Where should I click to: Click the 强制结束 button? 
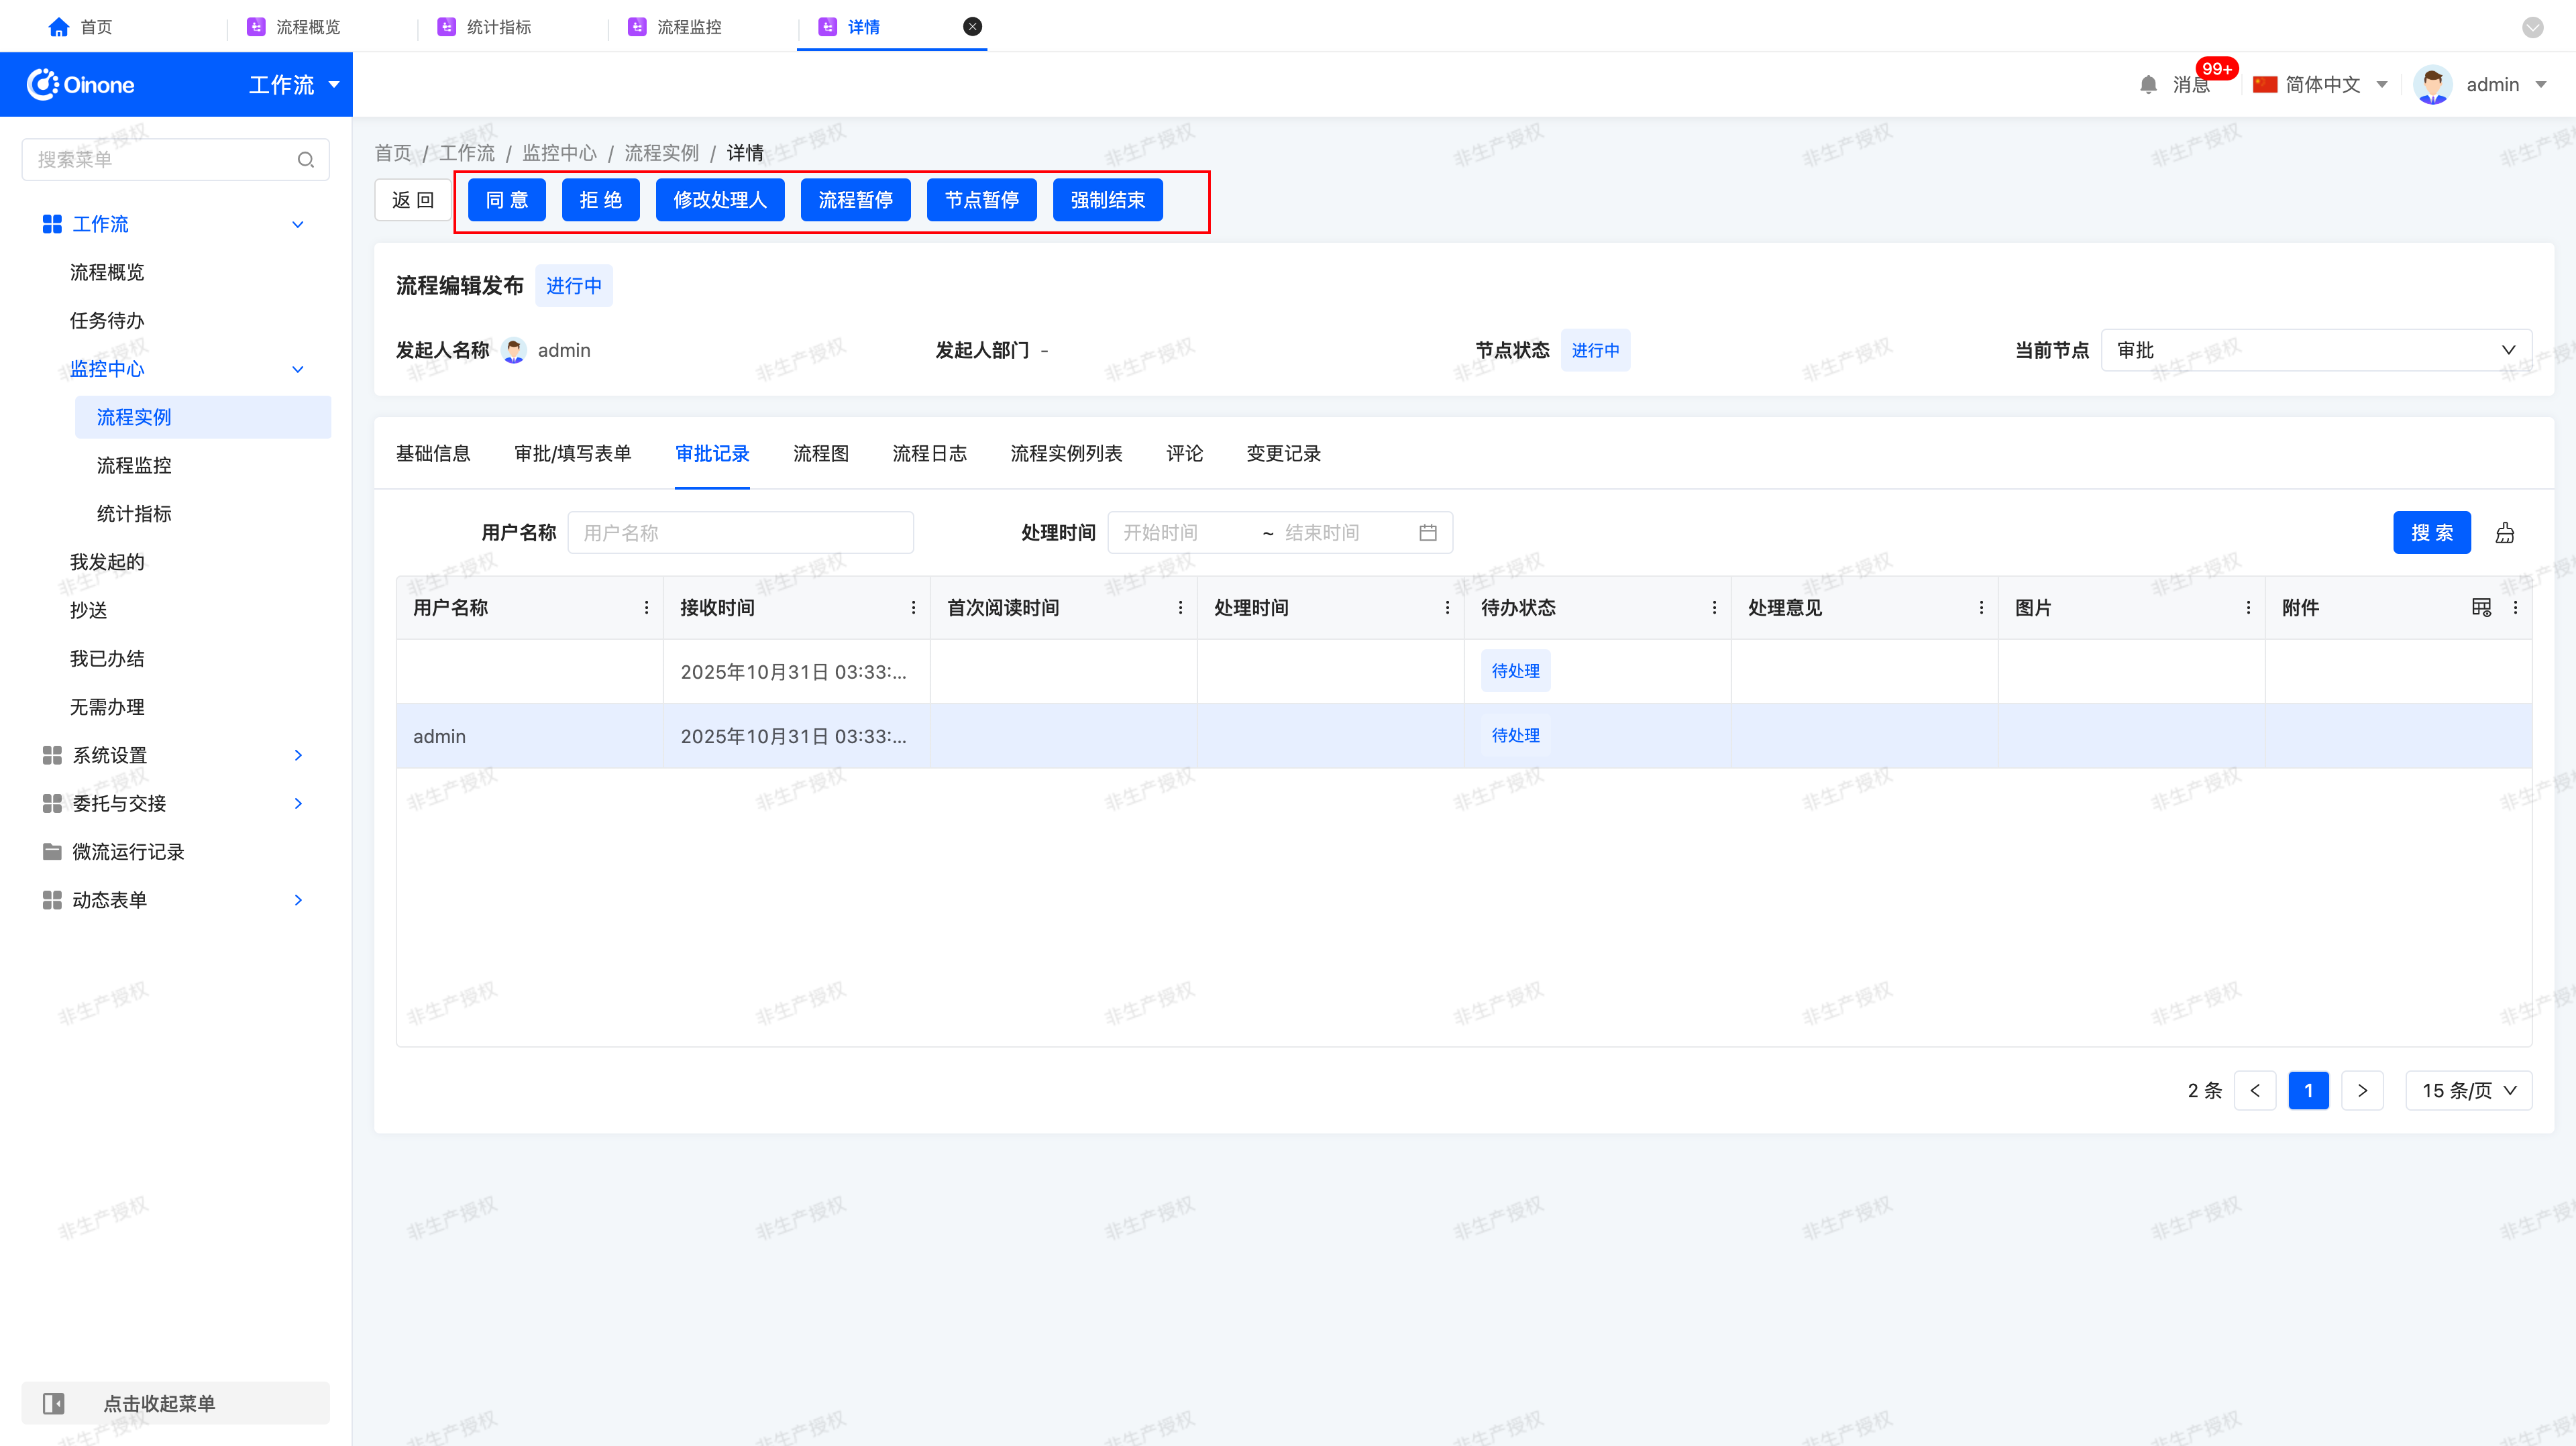click(x=1107, y=200)
